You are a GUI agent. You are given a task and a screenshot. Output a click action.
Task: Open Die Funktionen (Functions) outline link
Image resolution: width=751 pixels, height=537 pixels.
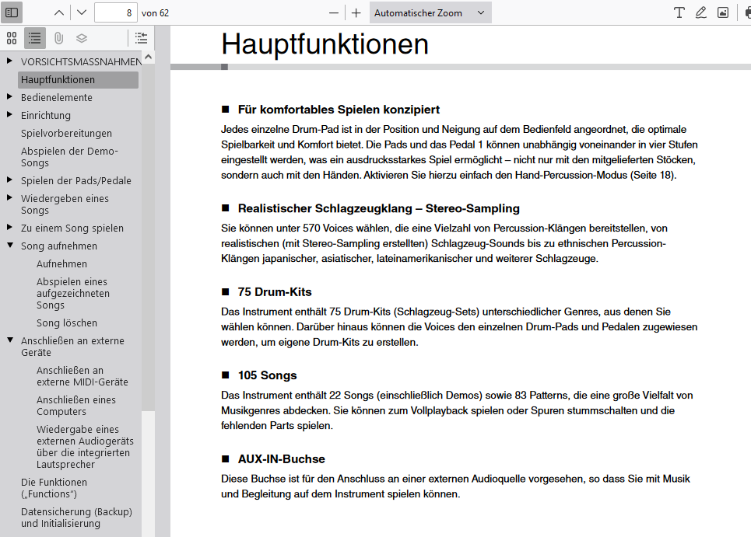[54, 488]
